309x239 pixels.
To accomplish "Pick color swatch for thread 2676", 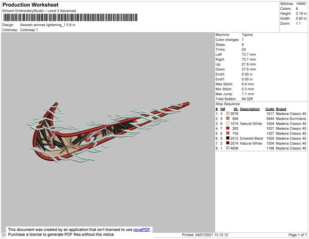I will pos(228,113).
